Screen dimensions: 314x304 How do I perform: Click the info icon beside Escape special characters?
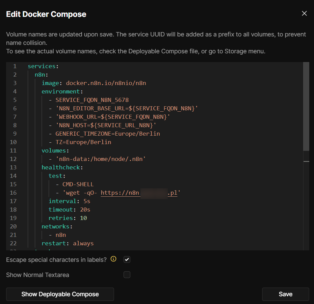[113, 259]
